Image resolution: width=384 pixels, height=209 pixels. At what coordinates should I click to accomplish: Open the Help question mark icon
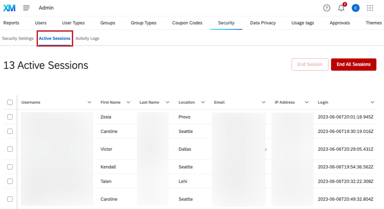point(327,8)
